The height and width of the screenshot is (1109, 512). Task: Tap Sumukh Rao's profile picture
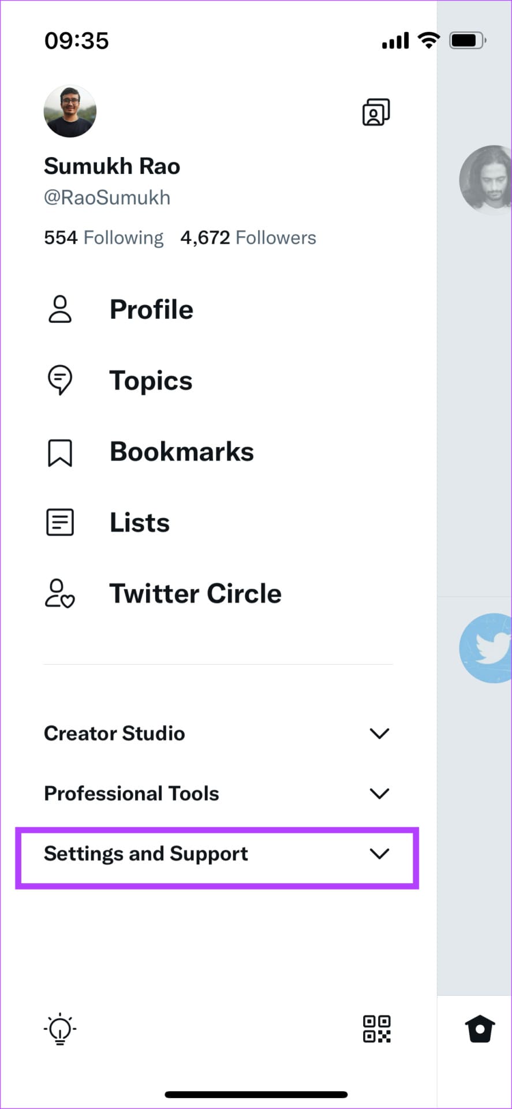(x=70, y=111)
